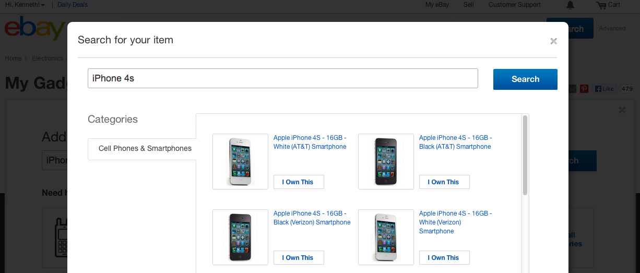Click the Pinterest share icon
This screenshot has height=273, width=640.
[584, 89]
